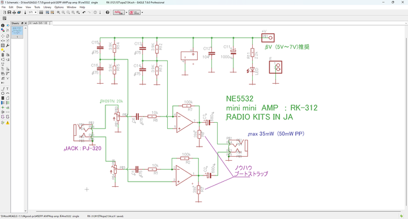The image size is (408, 219).
Task: Select the Polygon tool
Action: click(7, 98)
